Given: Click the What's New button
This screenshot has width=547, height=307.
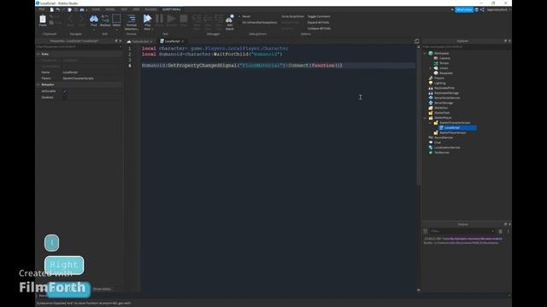Looking at the screenshot, I should (464, 9).
